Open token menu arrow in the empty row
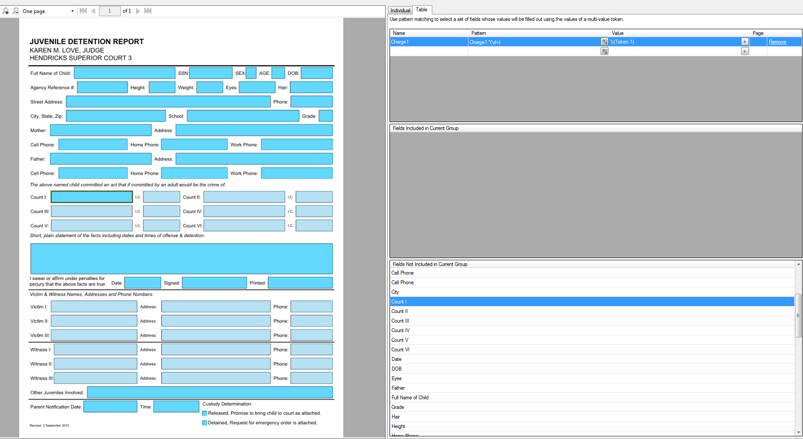The width and height of the screenshot is (803, 439). (745, 51)
